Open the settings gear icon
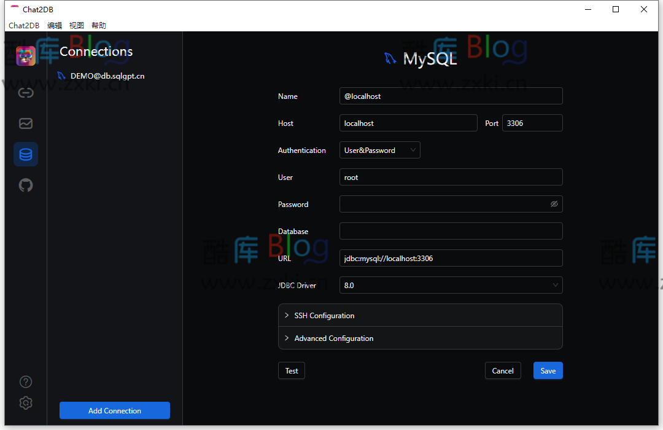 pos(25,403)
